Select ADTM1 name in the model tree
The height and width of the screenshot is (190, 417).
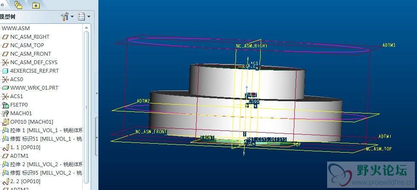pos(19,156)
